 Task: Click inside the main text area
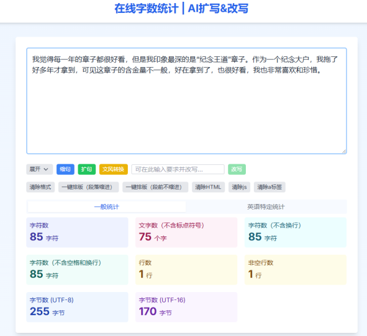coord(187,101)
